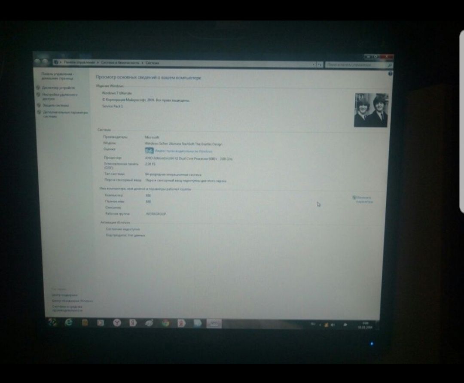Select the Service Pack 1 text
Image resolution: width=464 pixels, height=383 pixels.
point(113,106)
